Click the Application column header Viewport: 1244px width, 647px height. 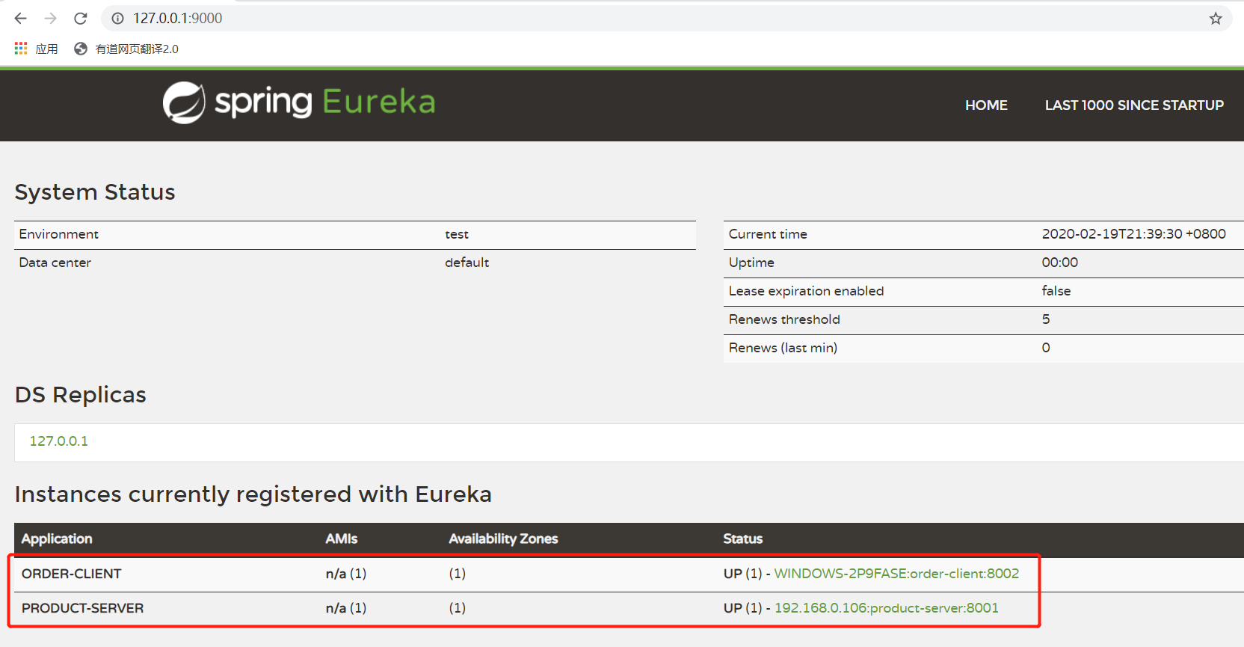tap(57, 539)
